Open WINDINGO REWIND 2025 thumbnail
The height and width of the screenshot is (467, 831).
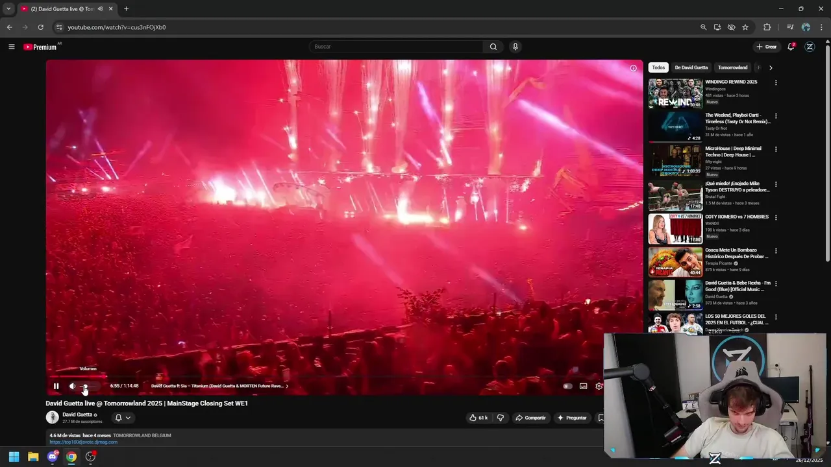(675, 93)
